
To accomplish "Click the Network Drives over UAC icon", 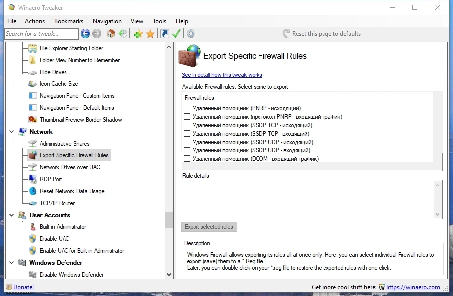I will point(33,167).
